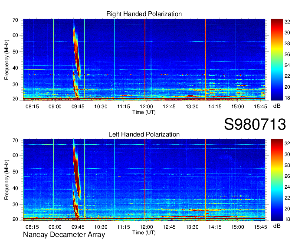Click 09:45 tick under Right Handed plot
Image resolution: width=295 pixels, height=240 pixels.
[x=78, y=107]
